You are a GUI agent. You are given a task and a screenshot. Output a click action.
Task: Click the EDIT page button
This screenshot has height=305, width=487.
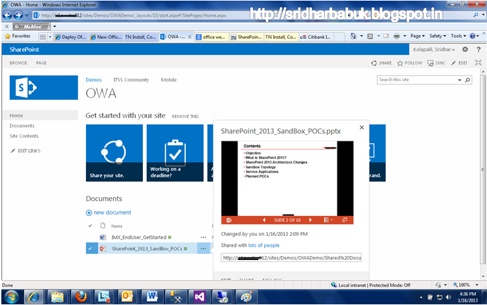(459, 63)
